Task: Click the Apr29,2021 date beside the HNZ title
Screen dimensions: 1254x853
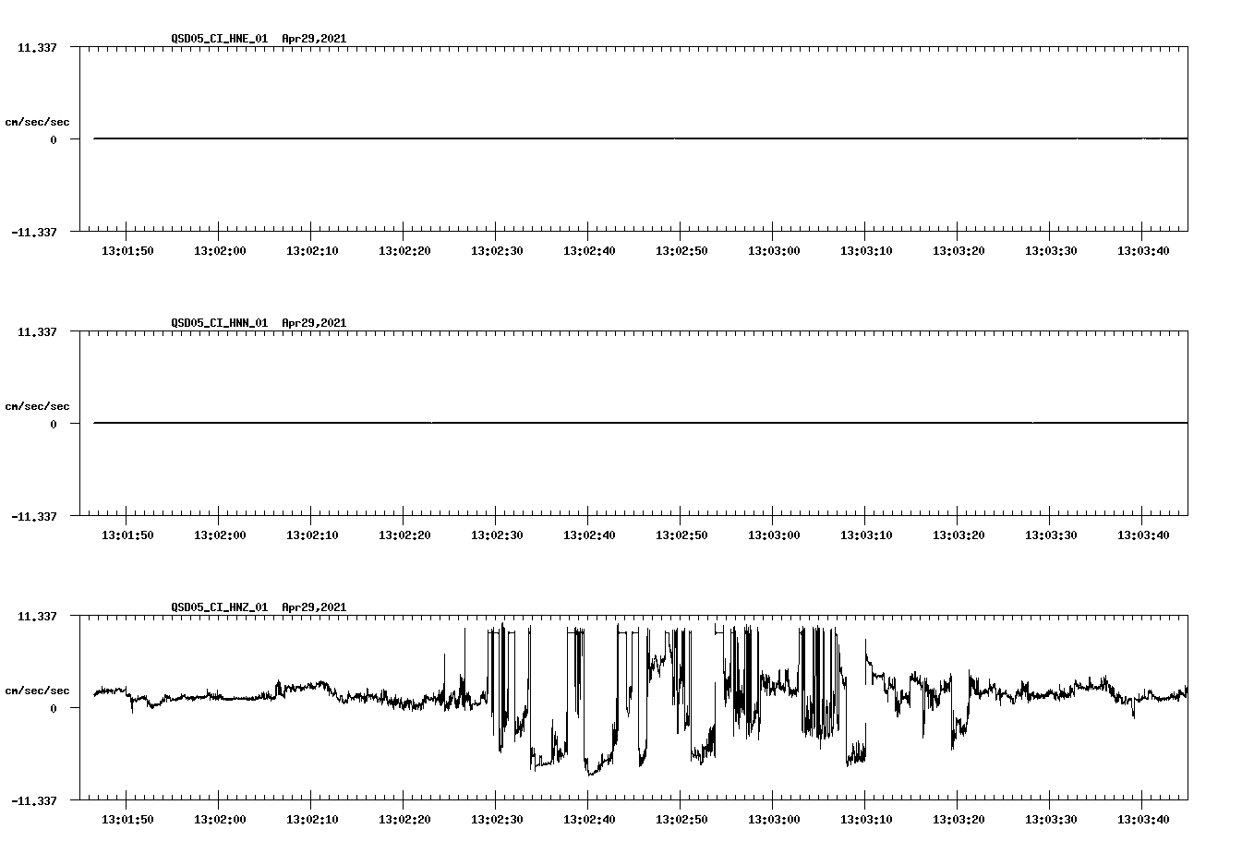Action: pos(313,607)
